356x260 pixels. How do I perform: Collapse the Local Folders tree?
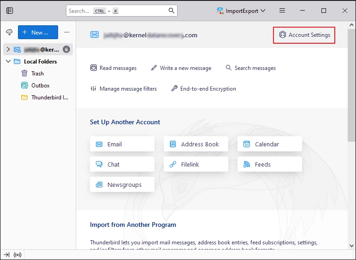[8, 61]
